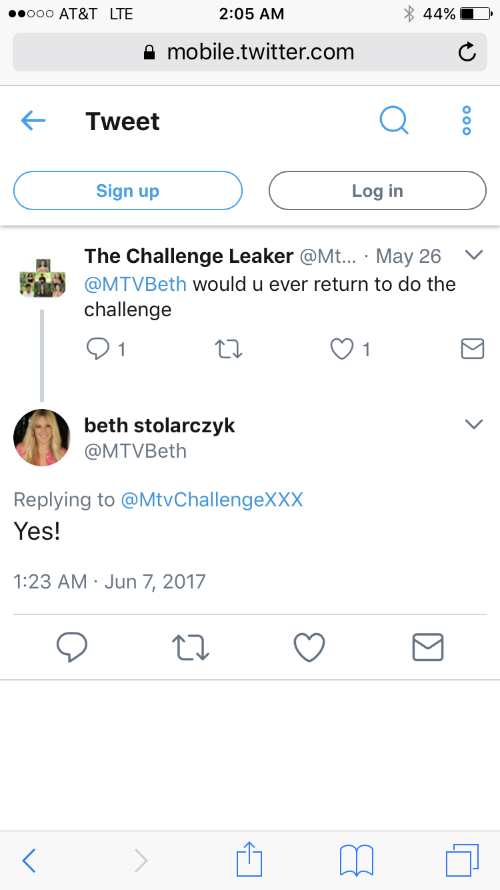The width and height of the screenshot is (500, 890).
Task: Like beth stolarczyk's Yes! tweet
Action: tap(309, 647)
